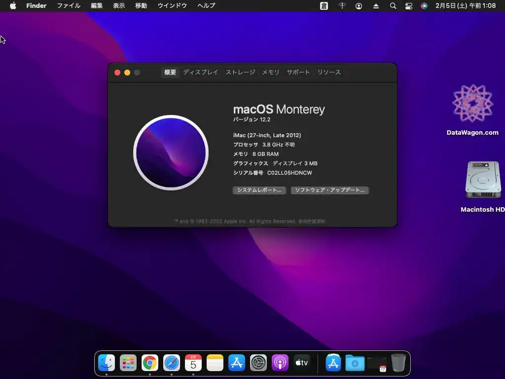This screenshot has height=379, width=505.
Task: Select the DataWagon.com desktop icon
Action: tap(472, 110)
